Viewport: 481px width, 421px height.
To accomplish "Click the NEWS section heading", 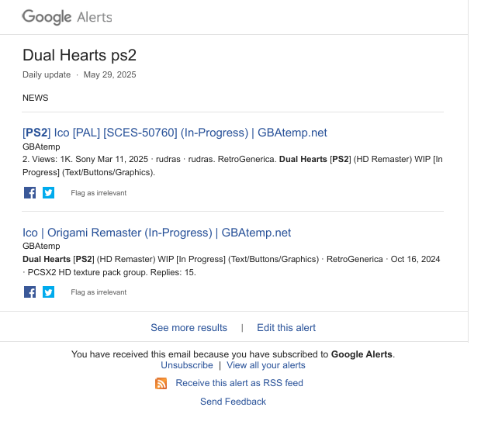I will click(x=35, y=98).
